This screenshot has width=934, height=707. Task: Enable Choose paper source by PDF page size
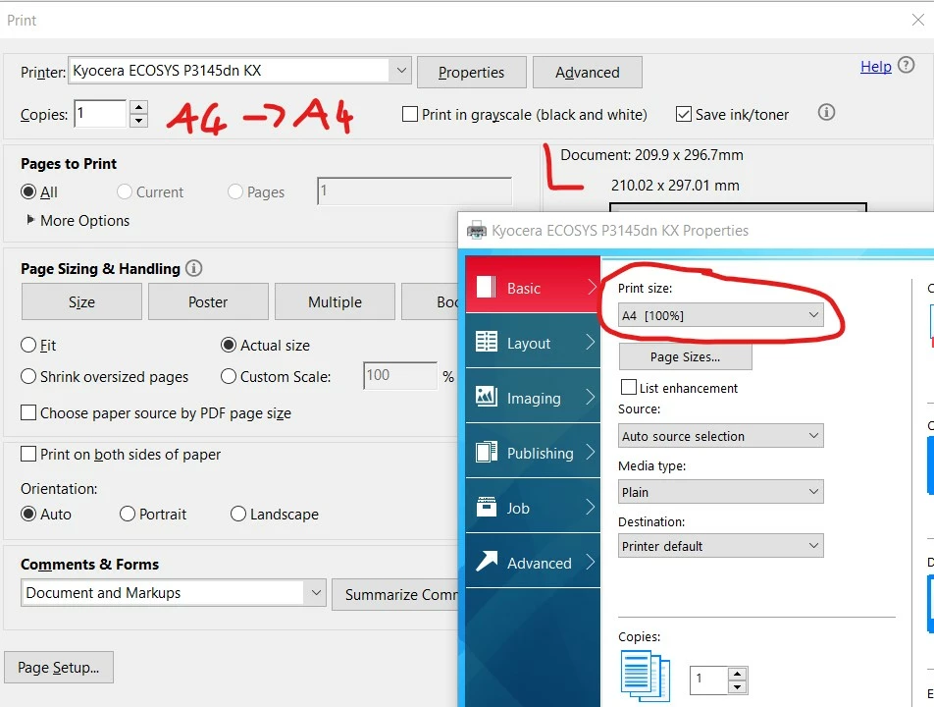[x=28, y=412]
